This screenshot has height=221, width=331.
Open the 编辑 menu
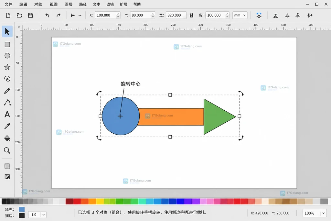23,4
